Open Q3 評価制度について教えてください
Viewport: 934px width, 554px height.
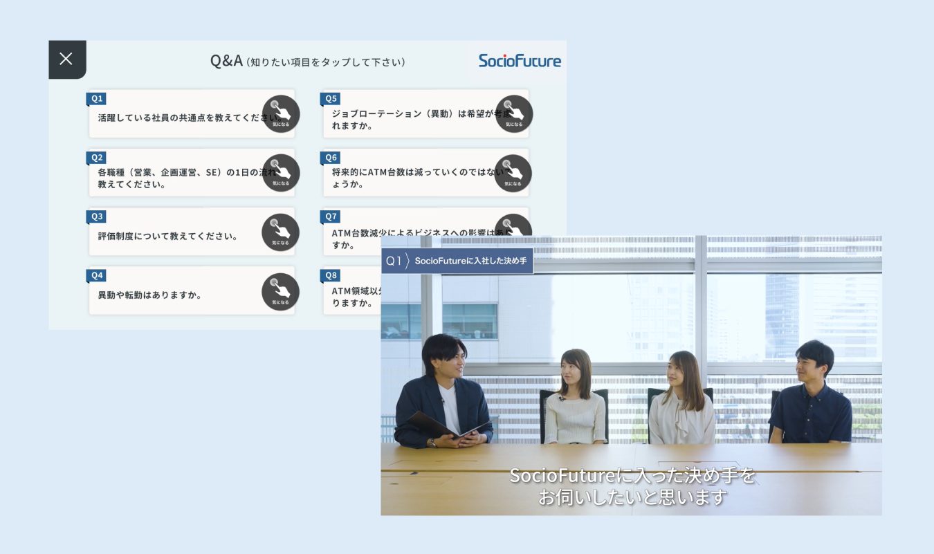click(192, 232)
